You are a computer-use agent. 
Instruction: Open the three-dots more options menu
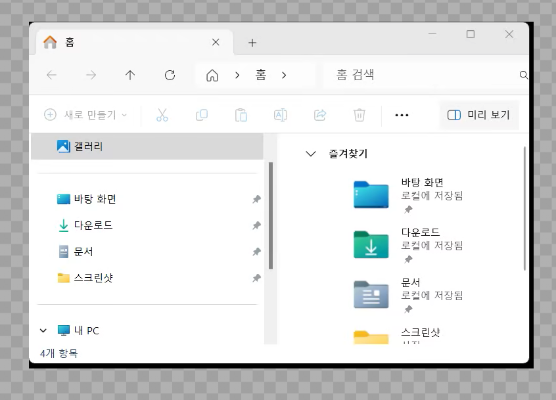pos(402,115)
